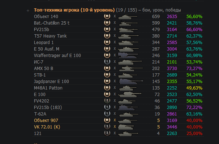Click Waffentrager auf E 100 mastery badge

[x=107, y=55]
